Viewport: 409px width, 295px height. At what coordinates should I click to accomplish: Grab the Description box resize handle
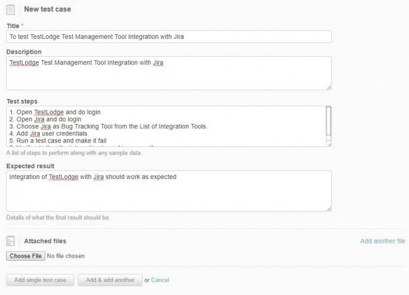pos(329,87)
